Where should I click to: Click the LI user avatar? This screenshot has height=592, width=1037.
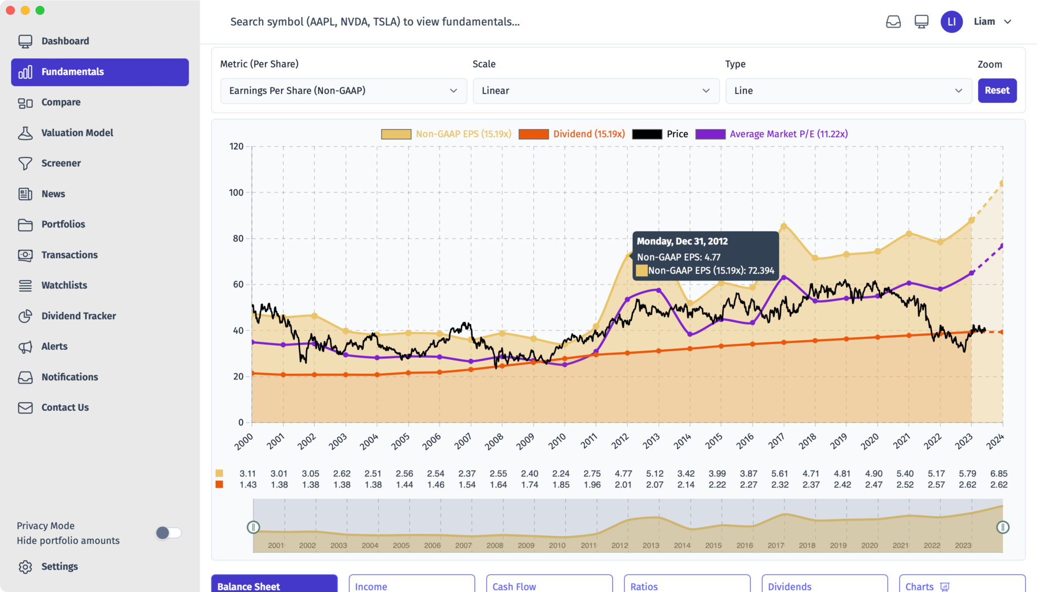pos(951,22)
